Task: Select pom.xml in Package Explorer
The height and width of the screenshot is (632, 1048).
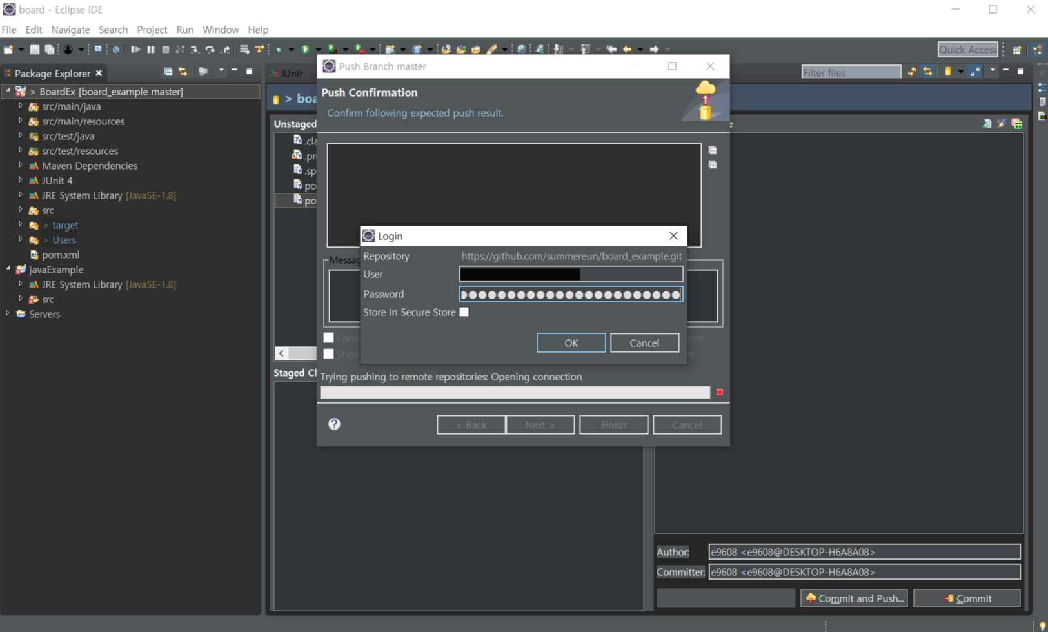Action: 61,255
